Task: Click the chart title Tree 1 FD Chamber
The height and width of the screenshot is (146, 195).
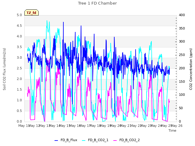Action: point(97,3)
